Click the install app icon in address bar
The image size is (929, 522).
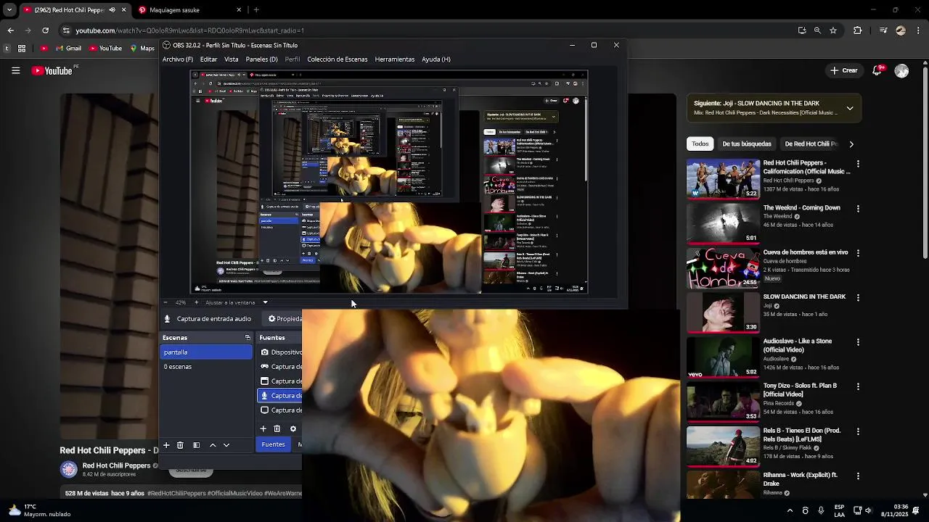[802, 30]
